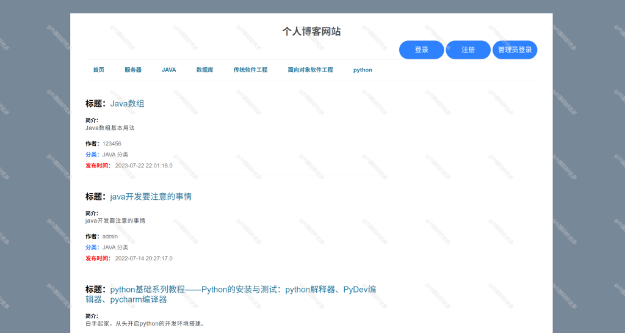This screenshot has height=333, width=625.
Task: Click author value admin
Action: pyautogui.click(x=110, y=236)
